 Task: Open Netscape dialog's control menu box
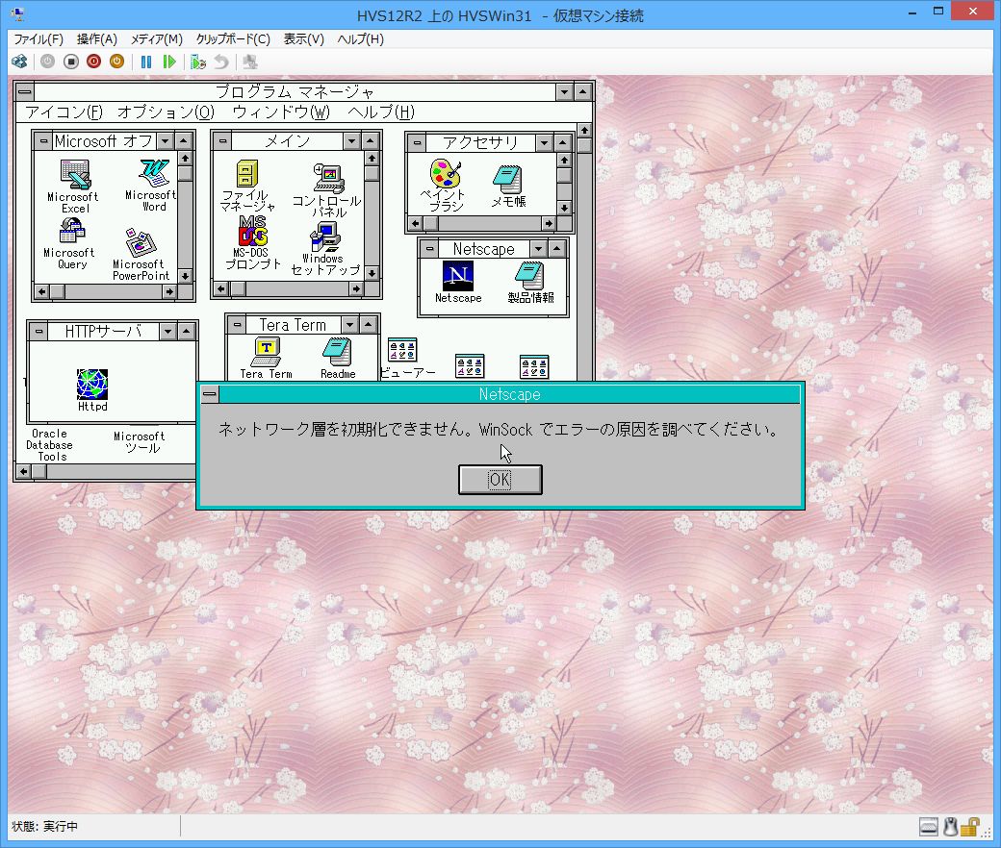tap(210, 394)
